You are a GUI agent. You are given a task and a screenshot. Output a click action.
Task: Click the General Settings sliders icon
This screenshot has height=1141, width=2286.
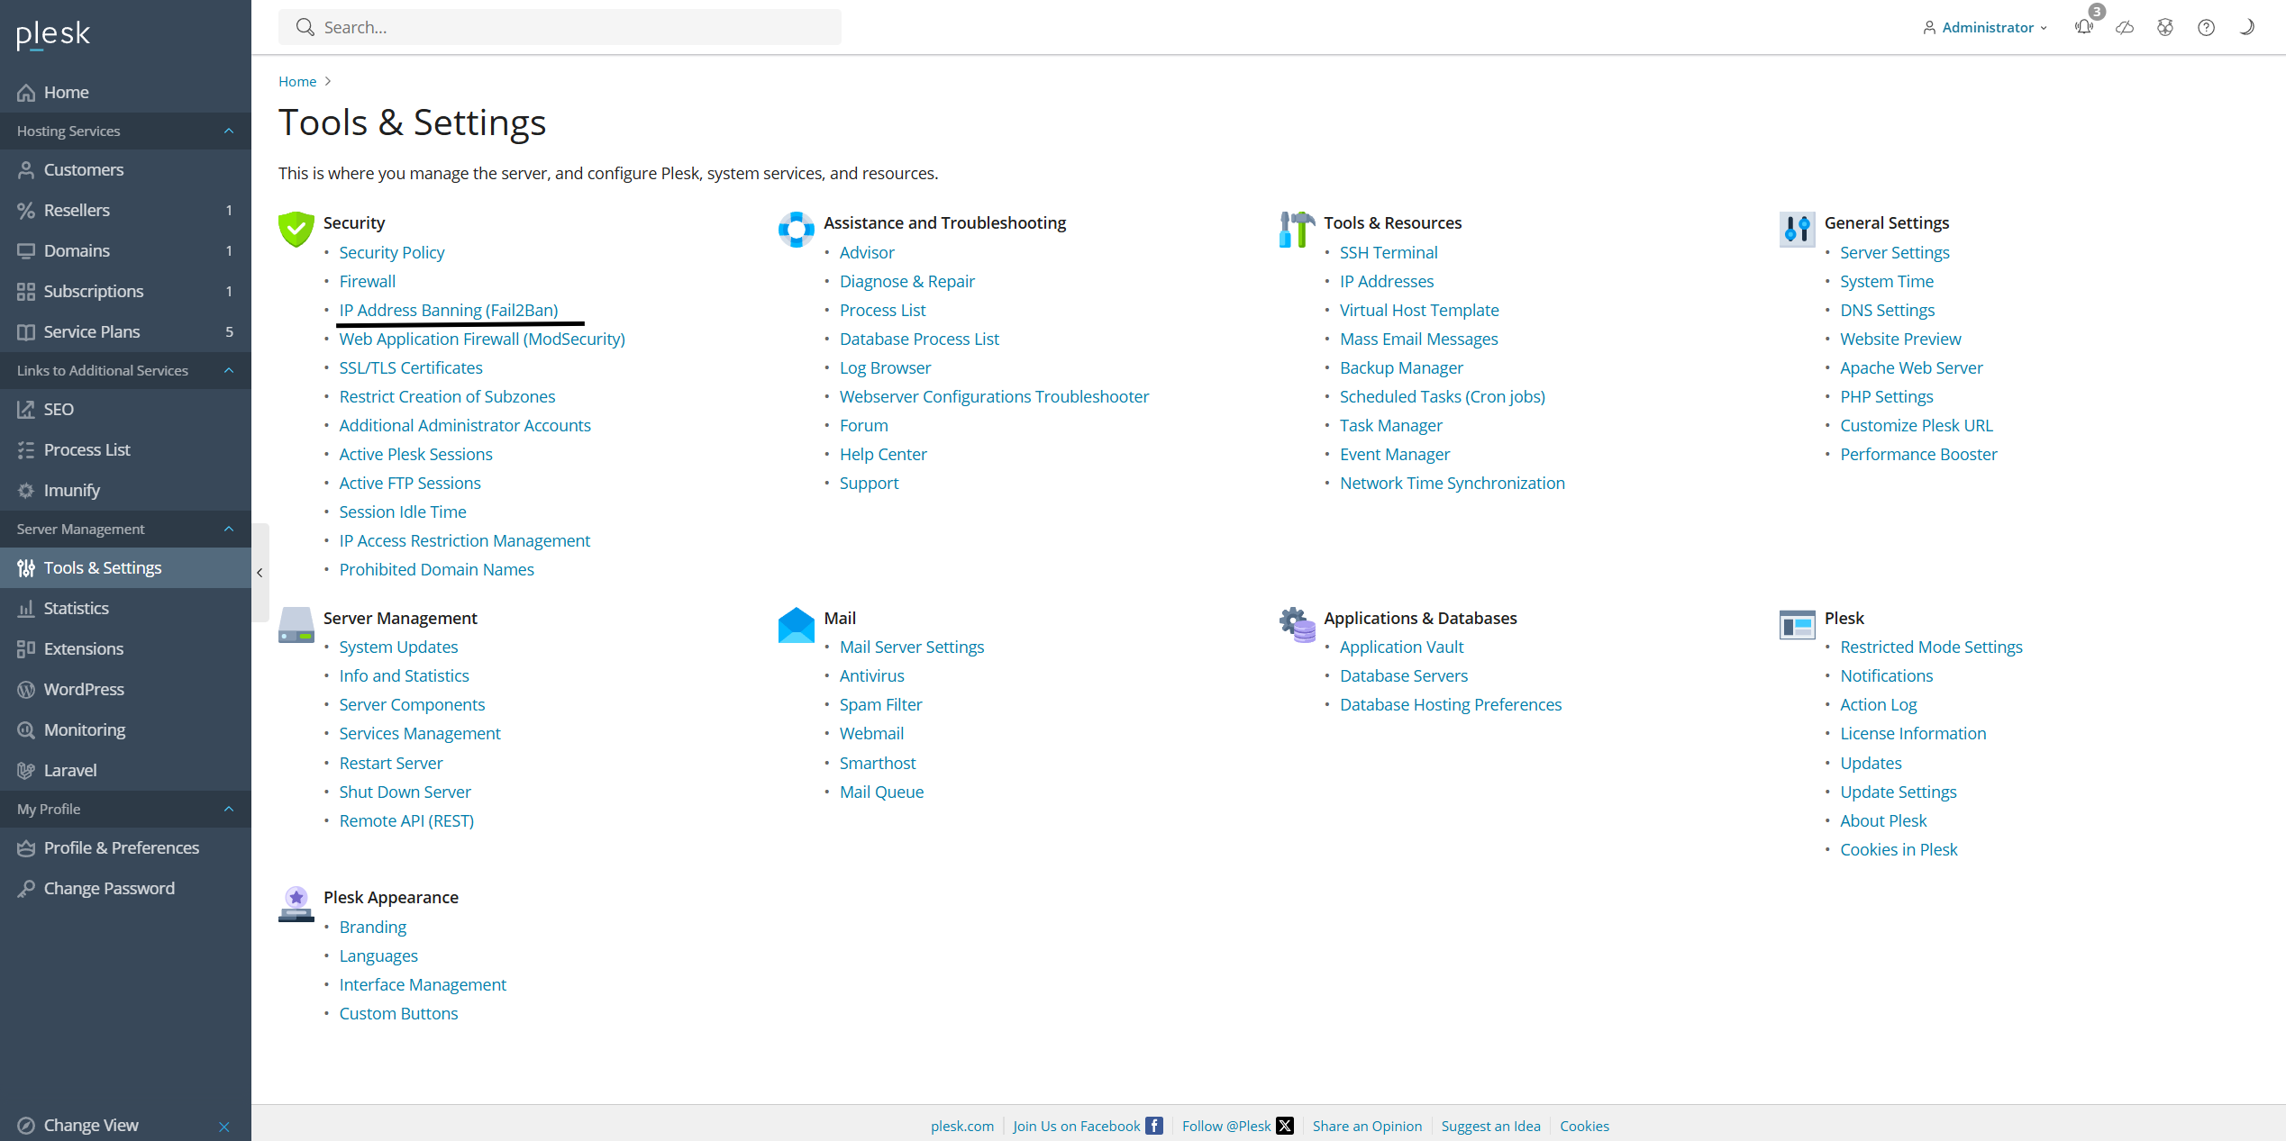(x=1797, y=229)
